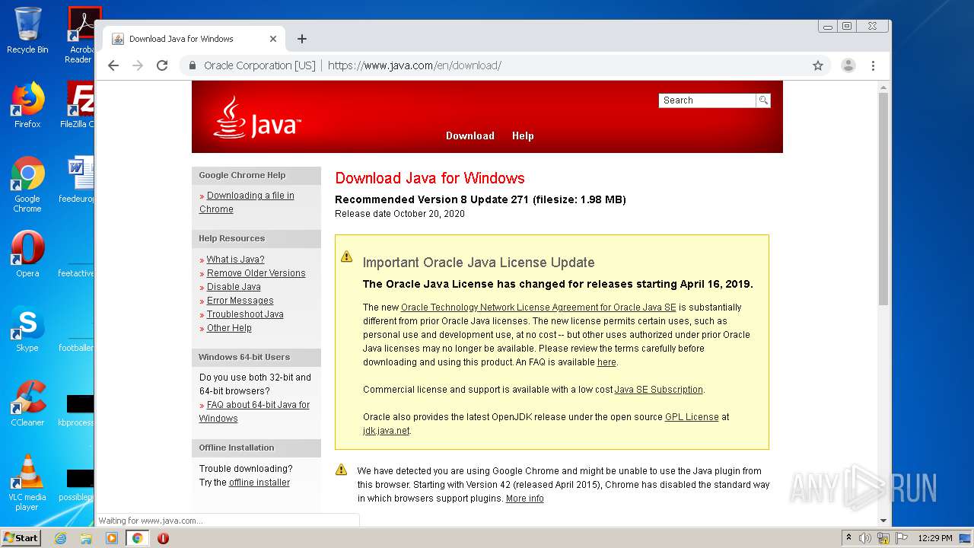
Task: Open Oracle Technology Network License Agreement link
Action: [539, 307]
